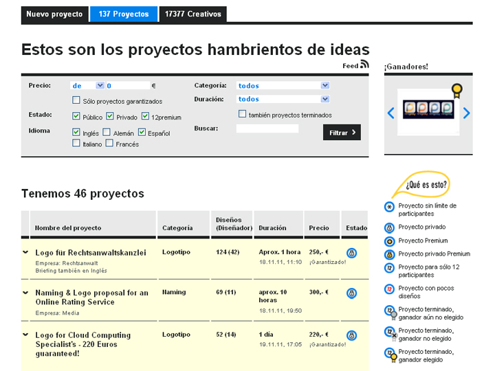Expand the Logo für Rechtsanwaltskanzlei row arrow
This screenshot has height=371, width=495.
pyautogui.click(x=25, y=252)
